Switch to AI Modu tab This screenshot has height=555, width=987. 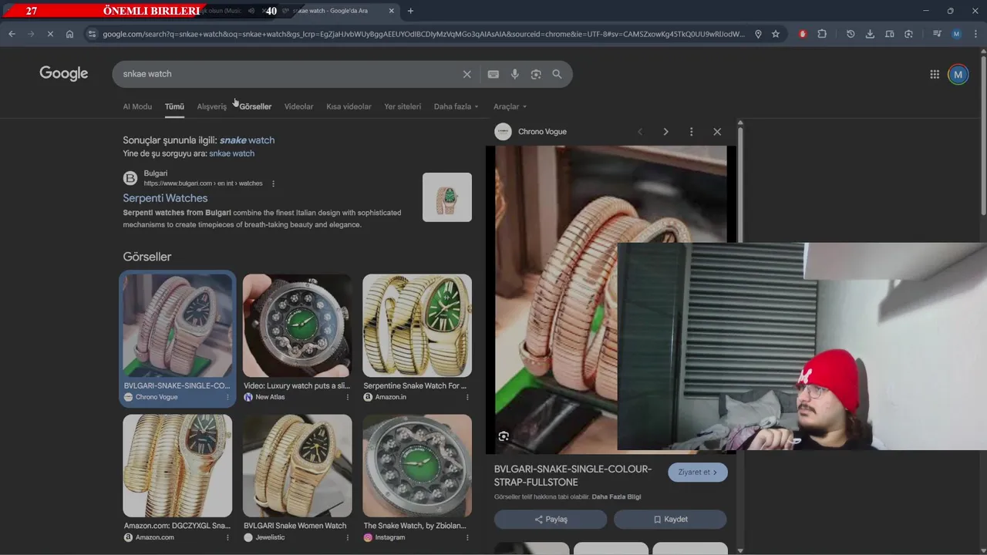click(x=137, y=106)
